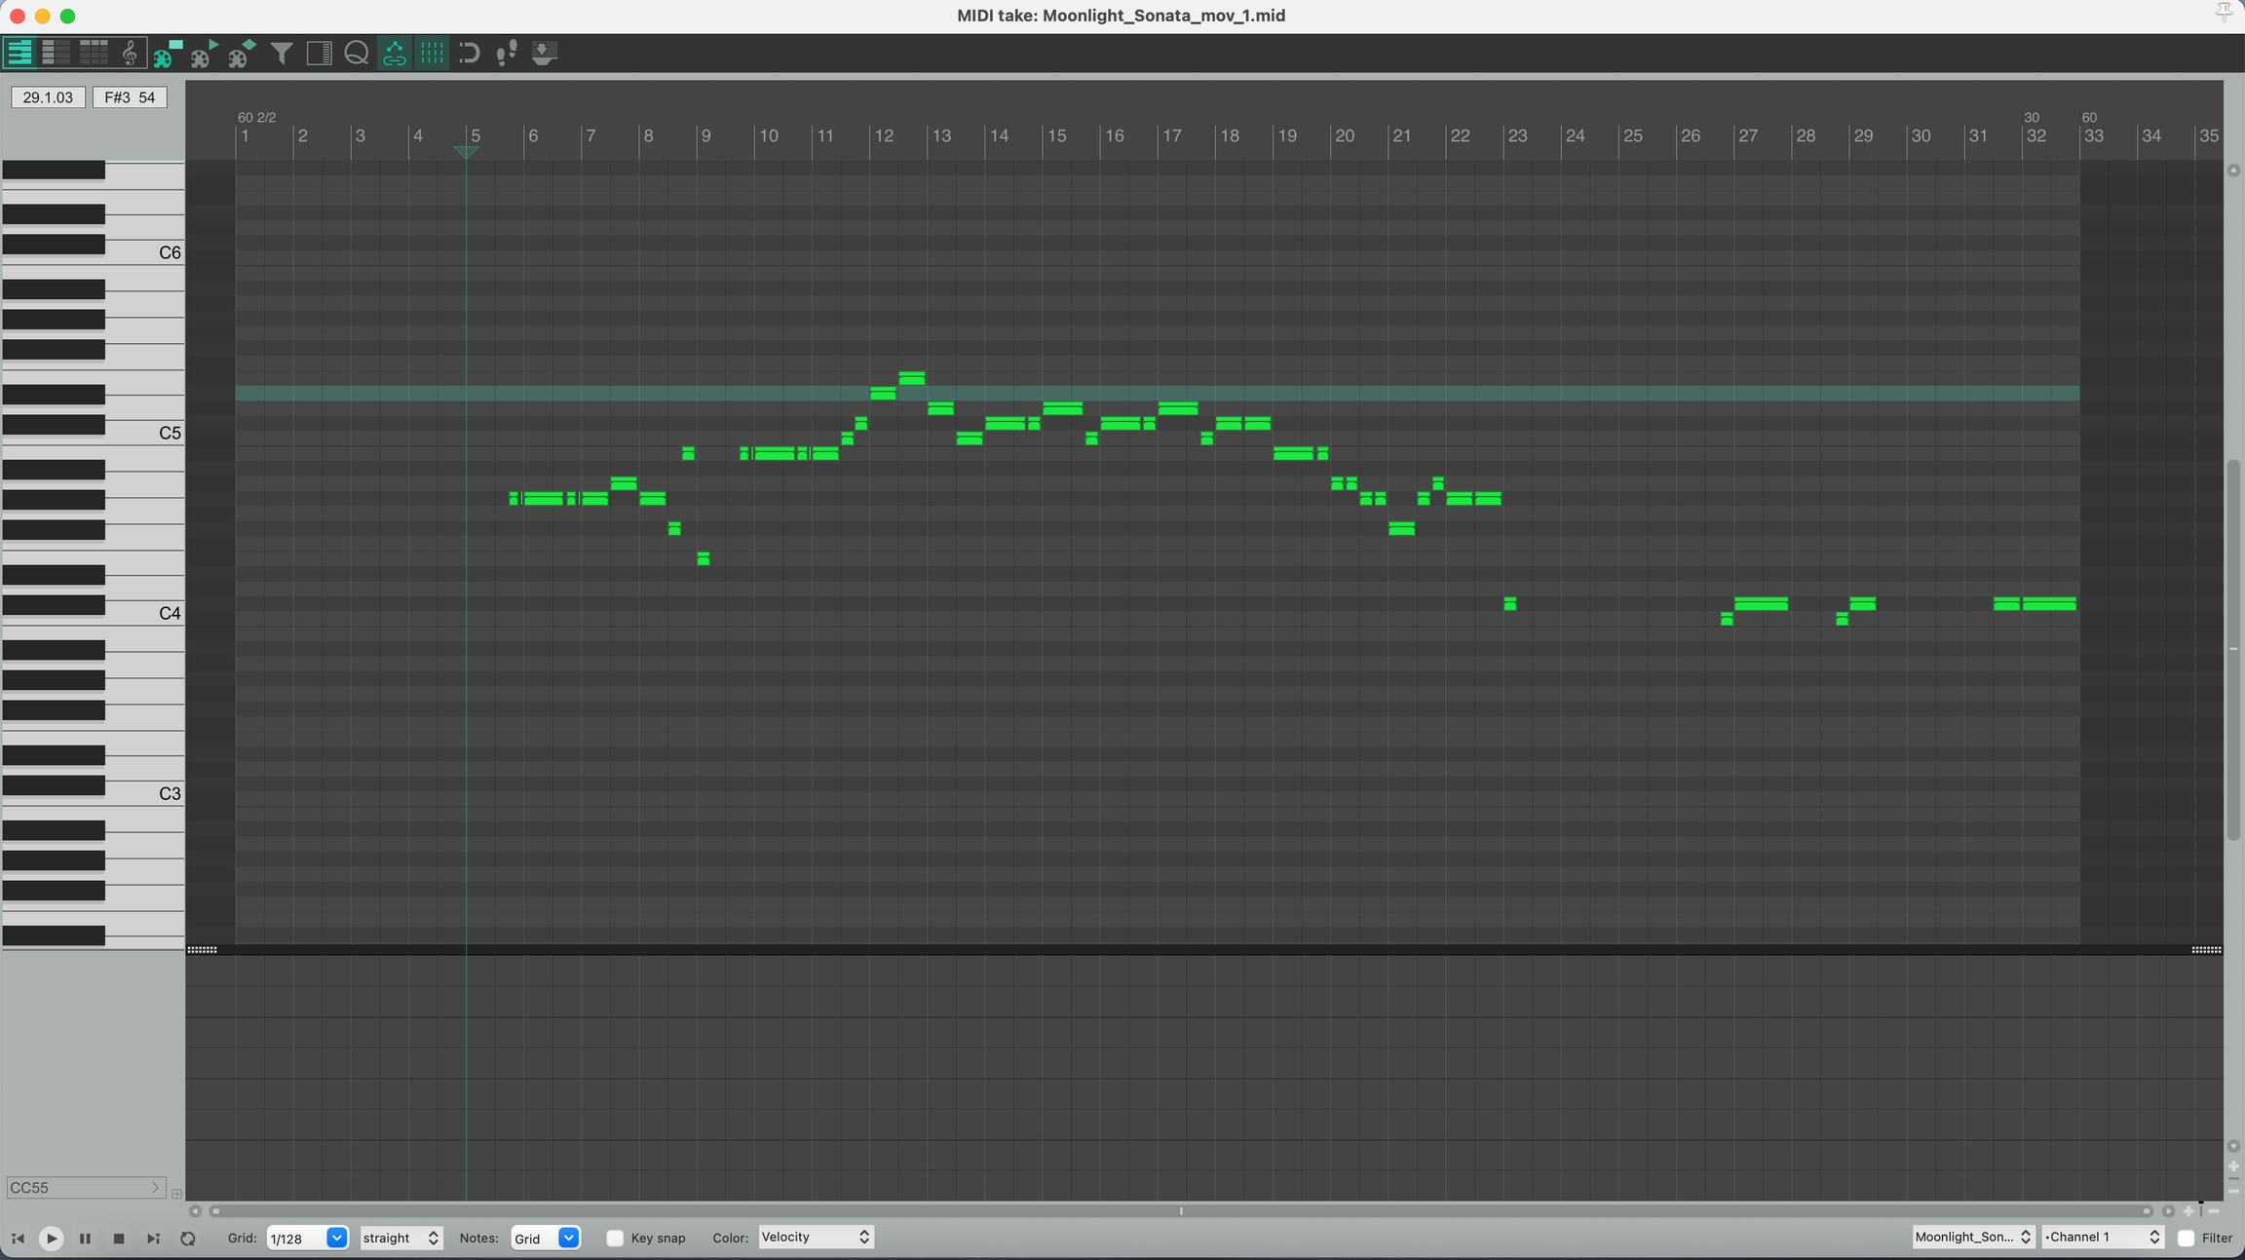Toggle the repeat loop button
The height and width of the screenshot is (1260, 2245).
[188, 1239]
